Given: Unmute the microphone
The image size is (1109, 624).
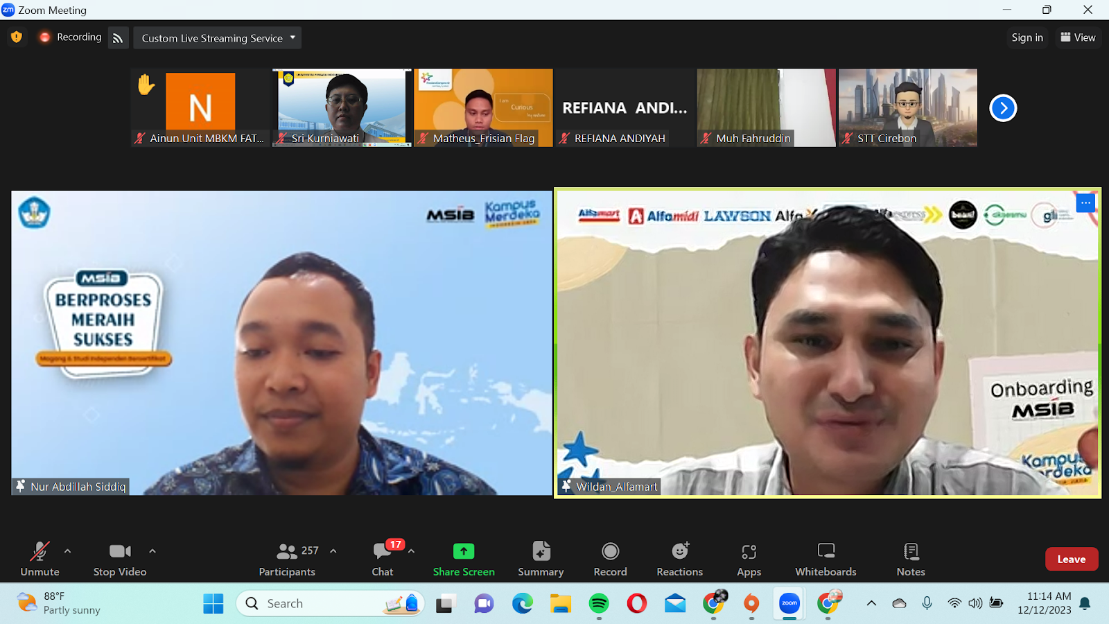Looking at the screenshot, I should pos(40,560).
